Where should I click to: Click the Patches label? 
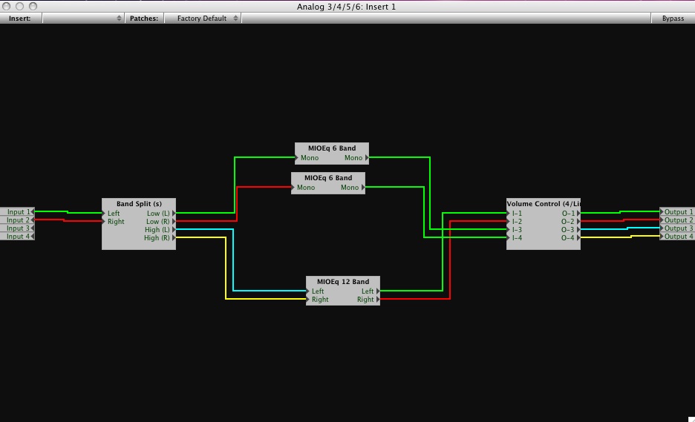144,19
